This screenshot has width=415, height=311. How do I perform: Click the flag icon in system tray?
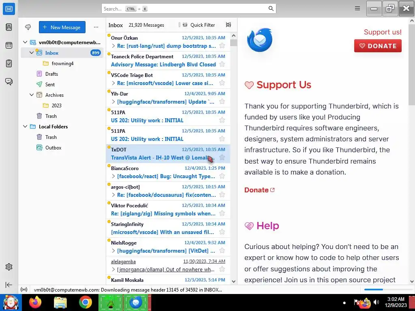[x=357, y=302]
